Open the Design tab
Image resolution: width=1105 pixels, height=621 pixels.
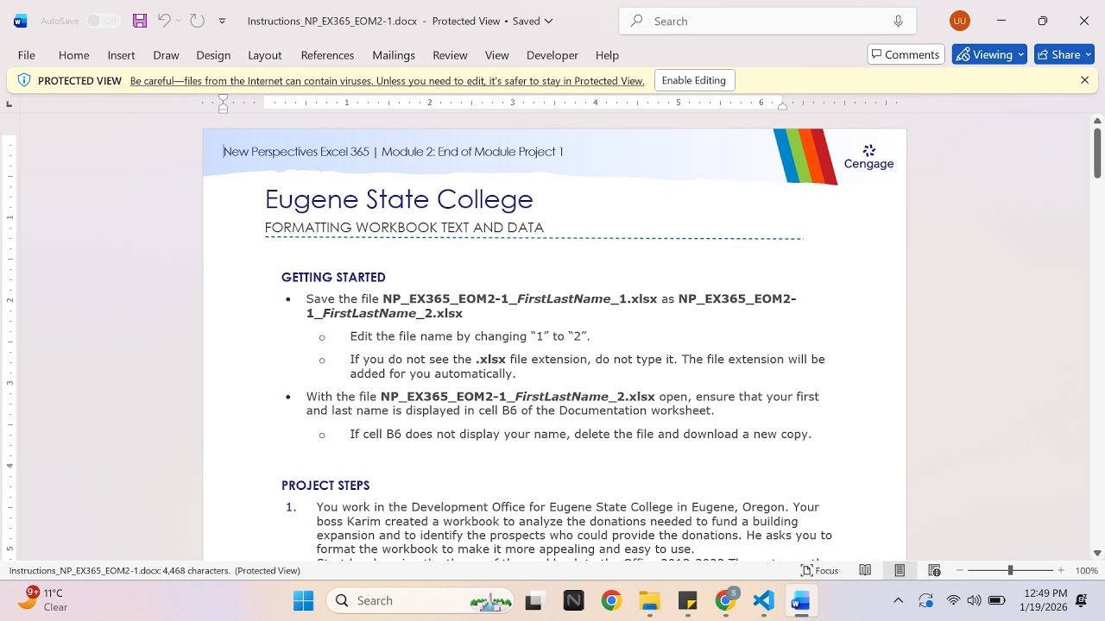pos(213,55)
